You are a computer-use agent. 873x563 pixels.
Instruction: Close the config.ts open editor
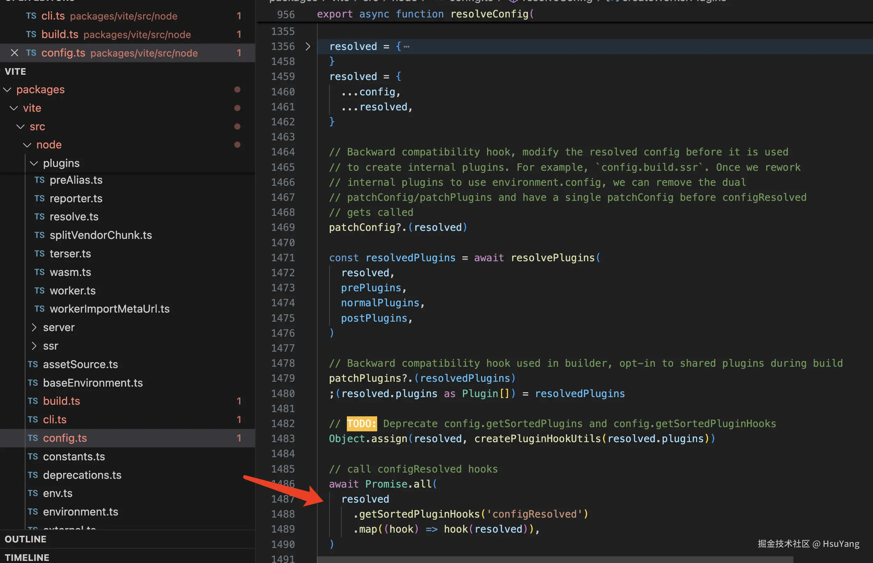click(14, 53)
